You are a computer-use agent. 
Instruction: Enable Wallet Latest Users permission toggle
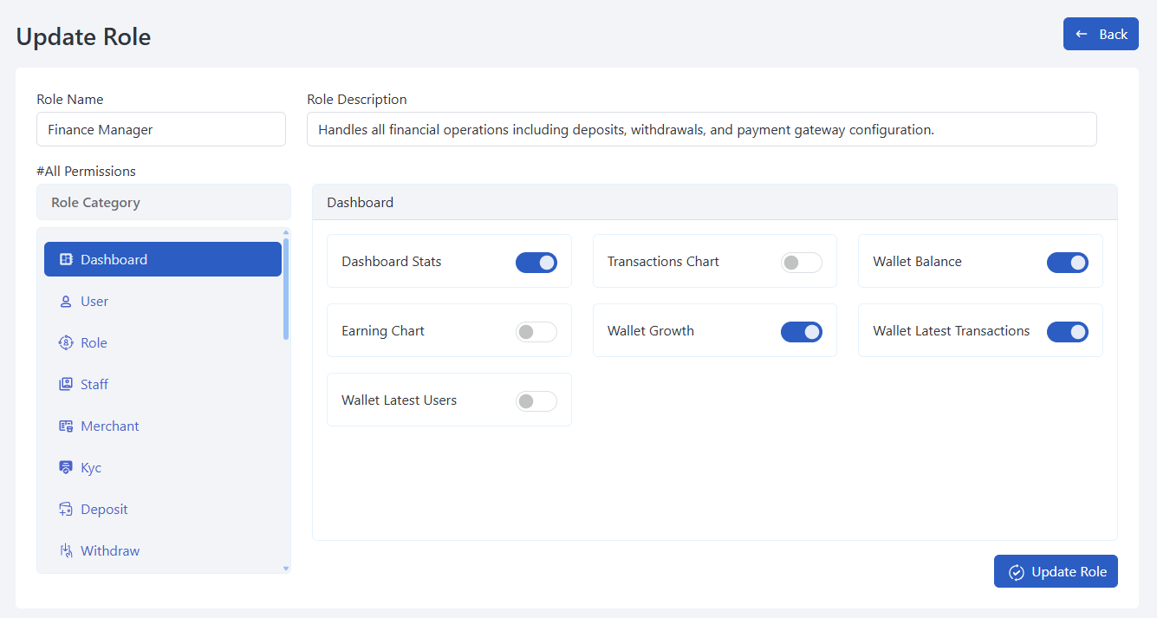coord(536,401)
